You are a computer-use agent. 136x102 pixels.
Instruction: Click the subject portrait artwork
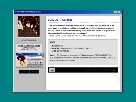click(29, 27)
